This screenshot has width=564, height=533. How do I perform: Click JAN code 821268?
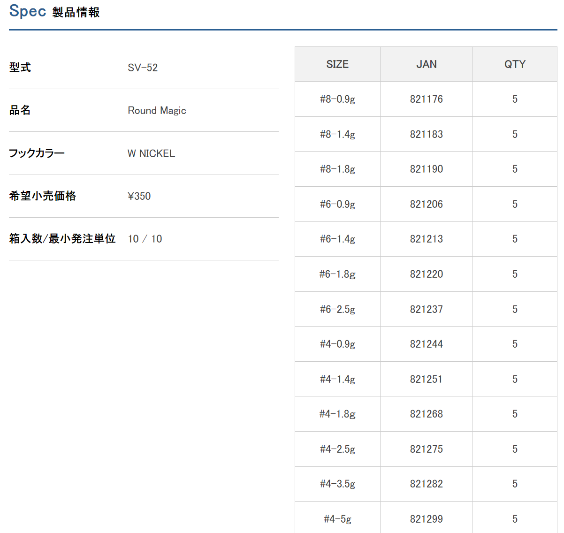(x=426, y=414)
